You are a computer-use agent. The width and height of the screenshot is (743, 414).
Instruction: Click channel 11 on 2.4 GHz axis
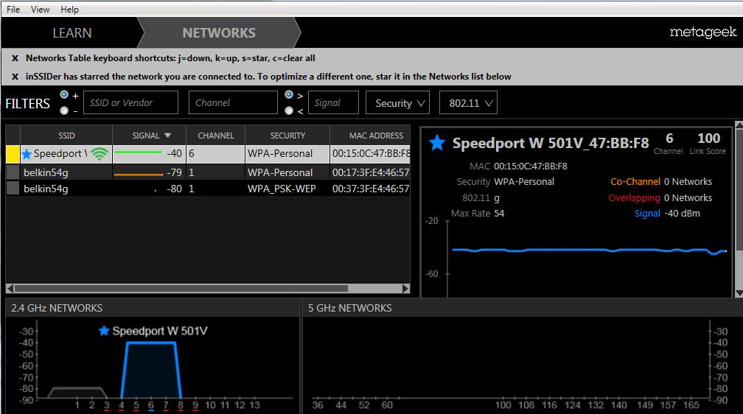(225, 405)
